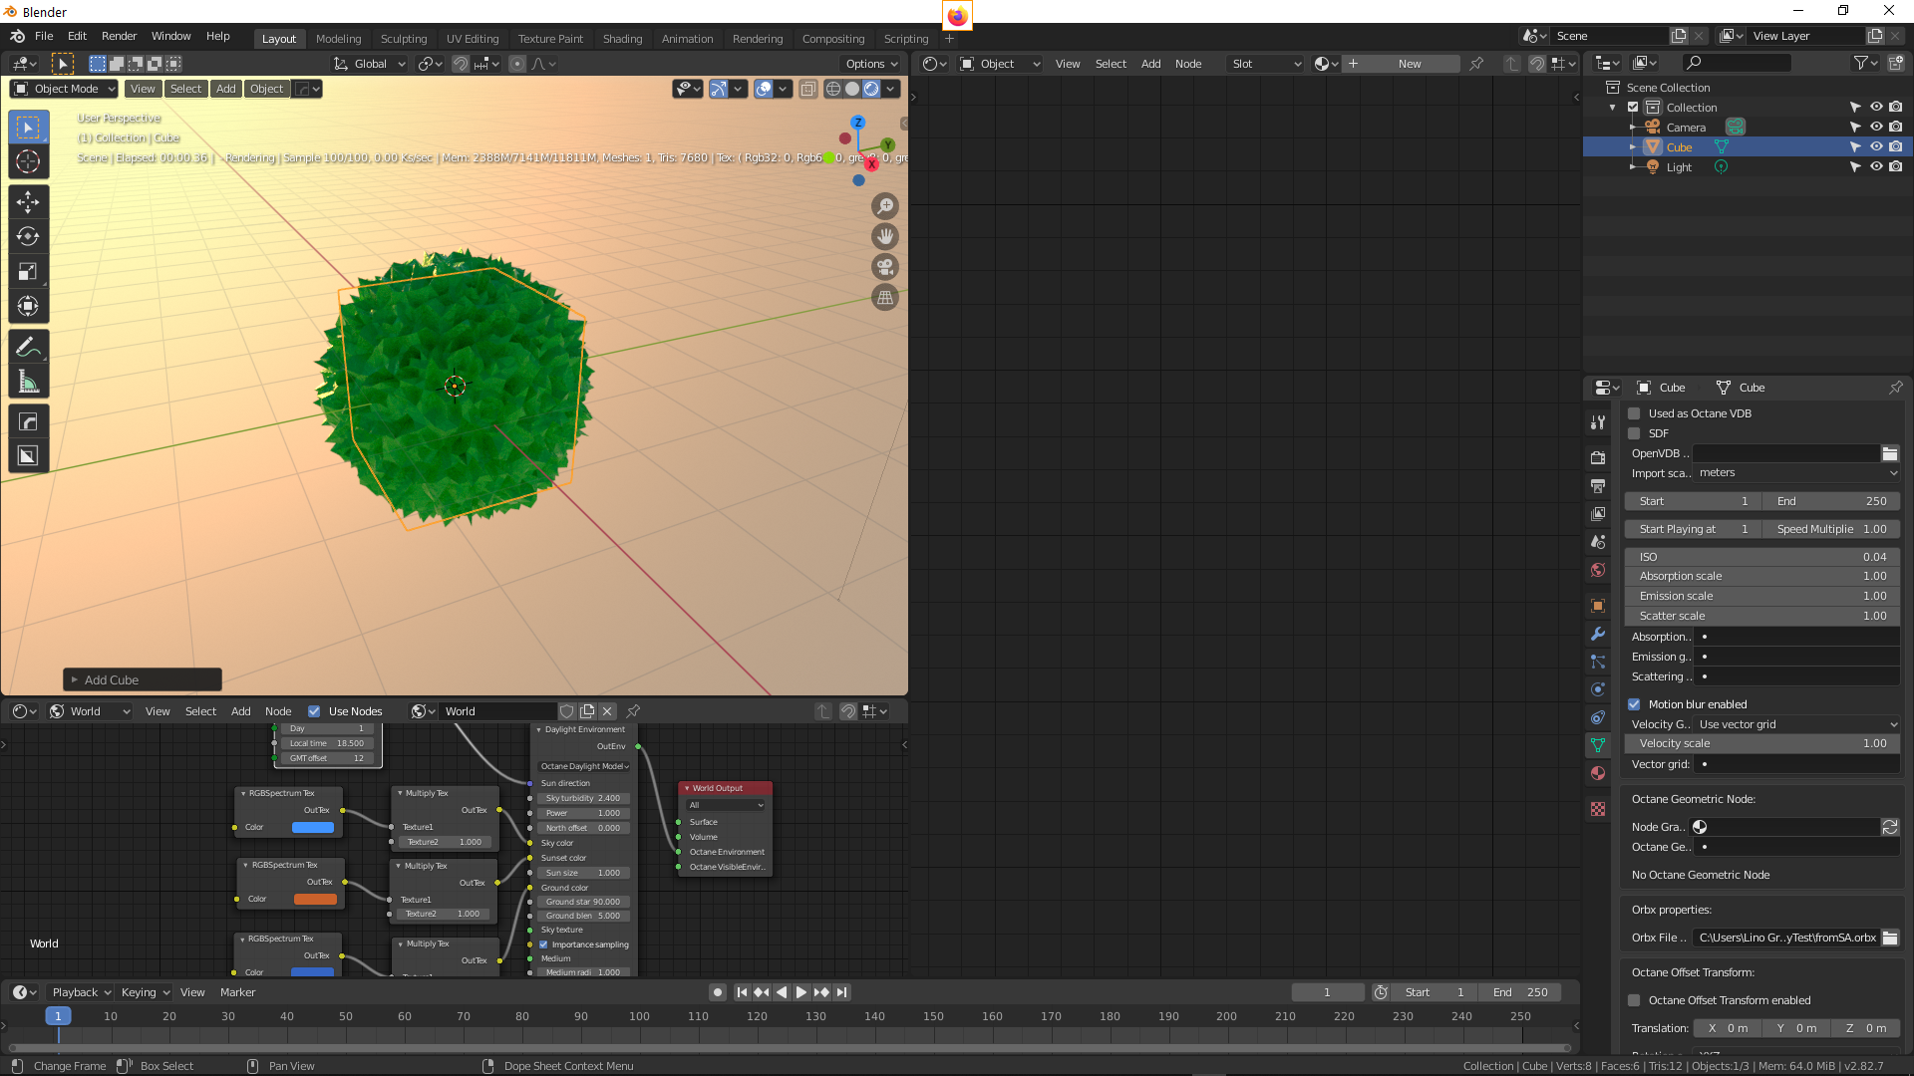Click the Velocity scale slider field
Screen dimensions: 1914x1076
click(1761, 743)
